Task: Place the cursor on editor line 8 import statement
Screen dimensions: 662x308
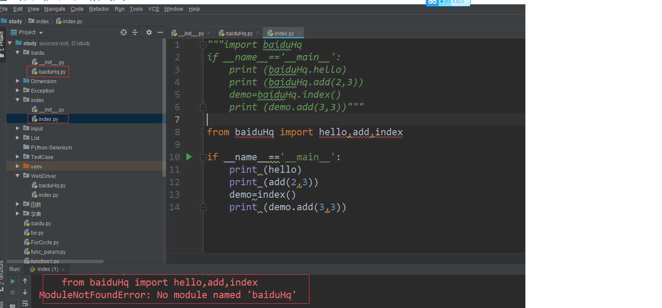Action: pyautogui.click(x=305, y=132)
